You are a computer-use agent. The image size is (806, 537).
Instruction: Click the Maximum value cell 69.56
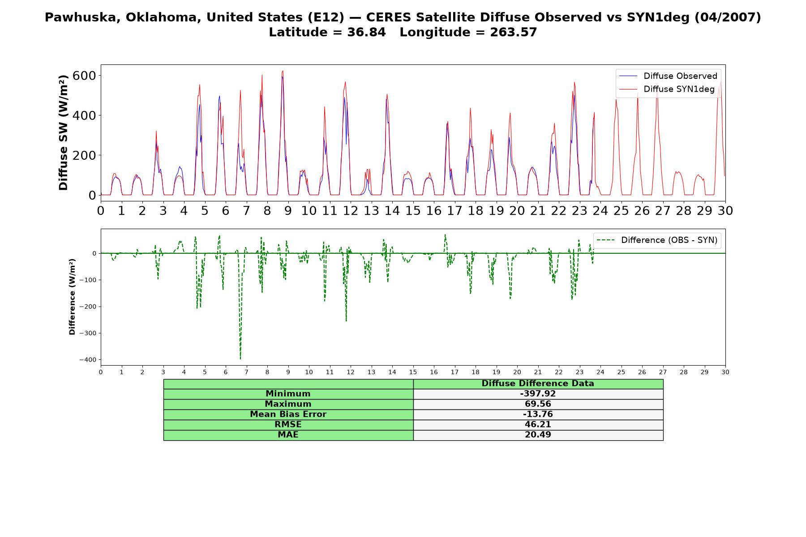tap(538, 404)
